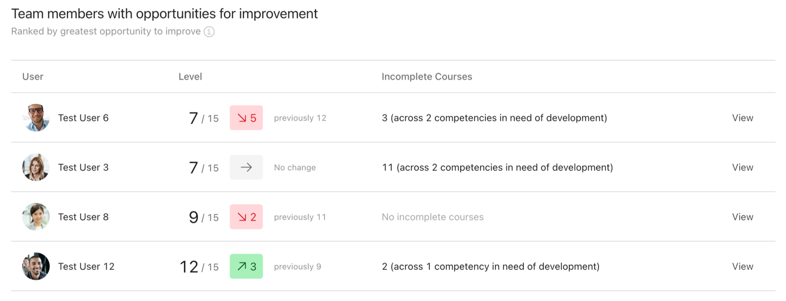Open Test User 3's profile avatar

click(36, 167)
